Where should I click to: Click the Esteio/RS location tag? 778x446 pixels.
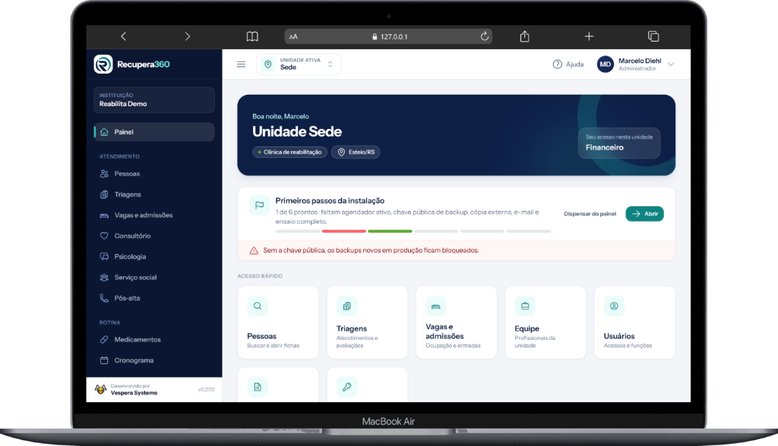coord(356,152)
